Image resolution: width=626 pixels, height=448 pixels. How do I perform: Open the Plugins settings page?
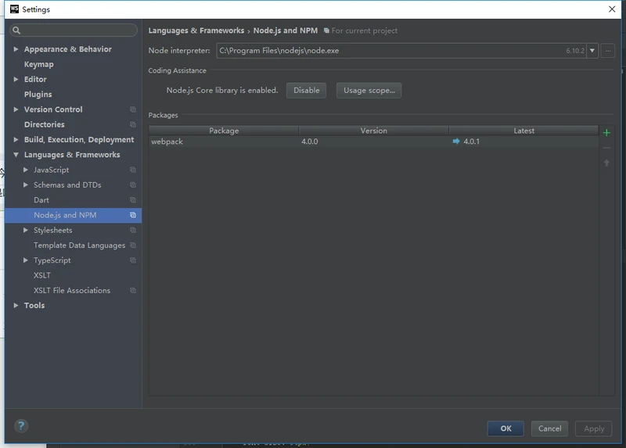tap(38, 94)
